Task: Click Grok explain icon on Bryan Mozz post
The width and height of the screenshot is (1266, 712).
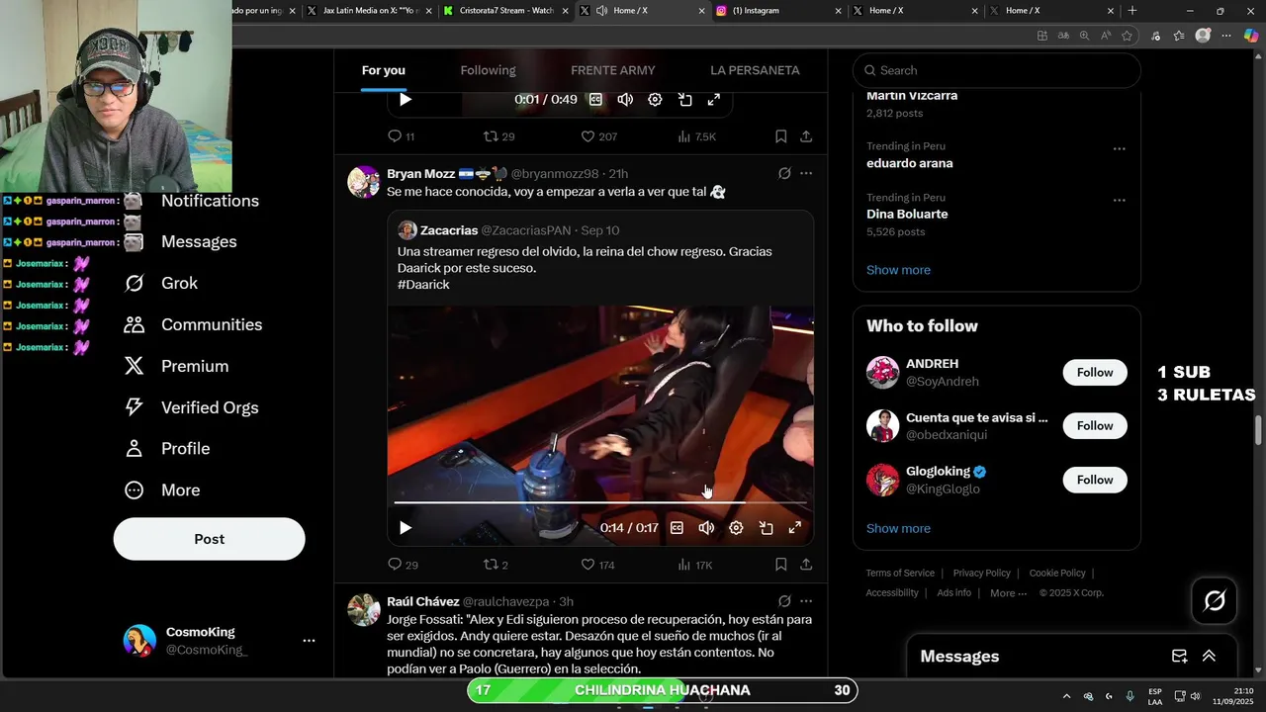Action: (x=784, y=173)
